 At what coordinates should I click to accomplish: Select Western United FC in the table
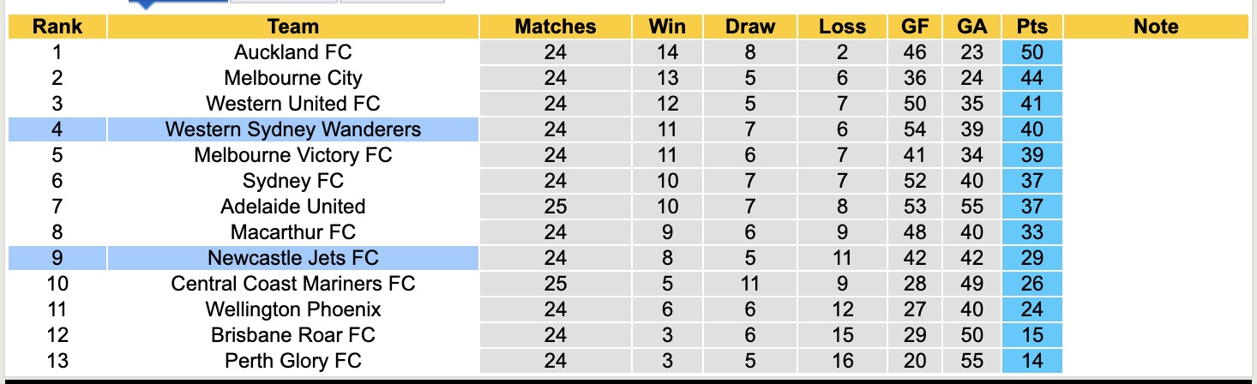[292, 104]
